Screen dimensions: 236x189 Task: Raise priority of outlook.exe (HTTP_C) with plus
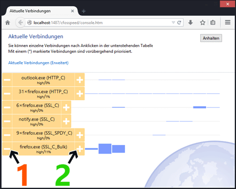click(80, 80)
